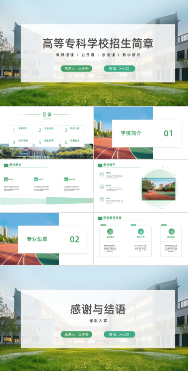Click the lakeside campus photo under 目录
This screenshot has width=188, height=371.
tap(47, 152)
